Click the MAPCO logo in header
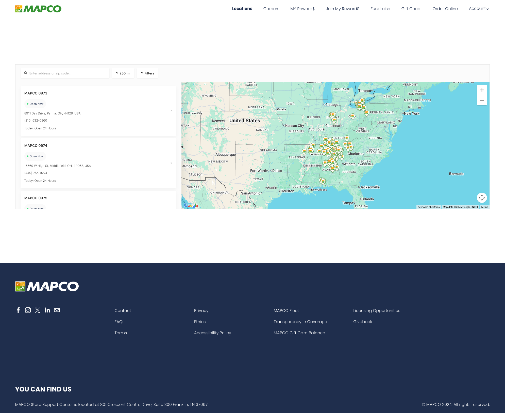 click(38, 9)
